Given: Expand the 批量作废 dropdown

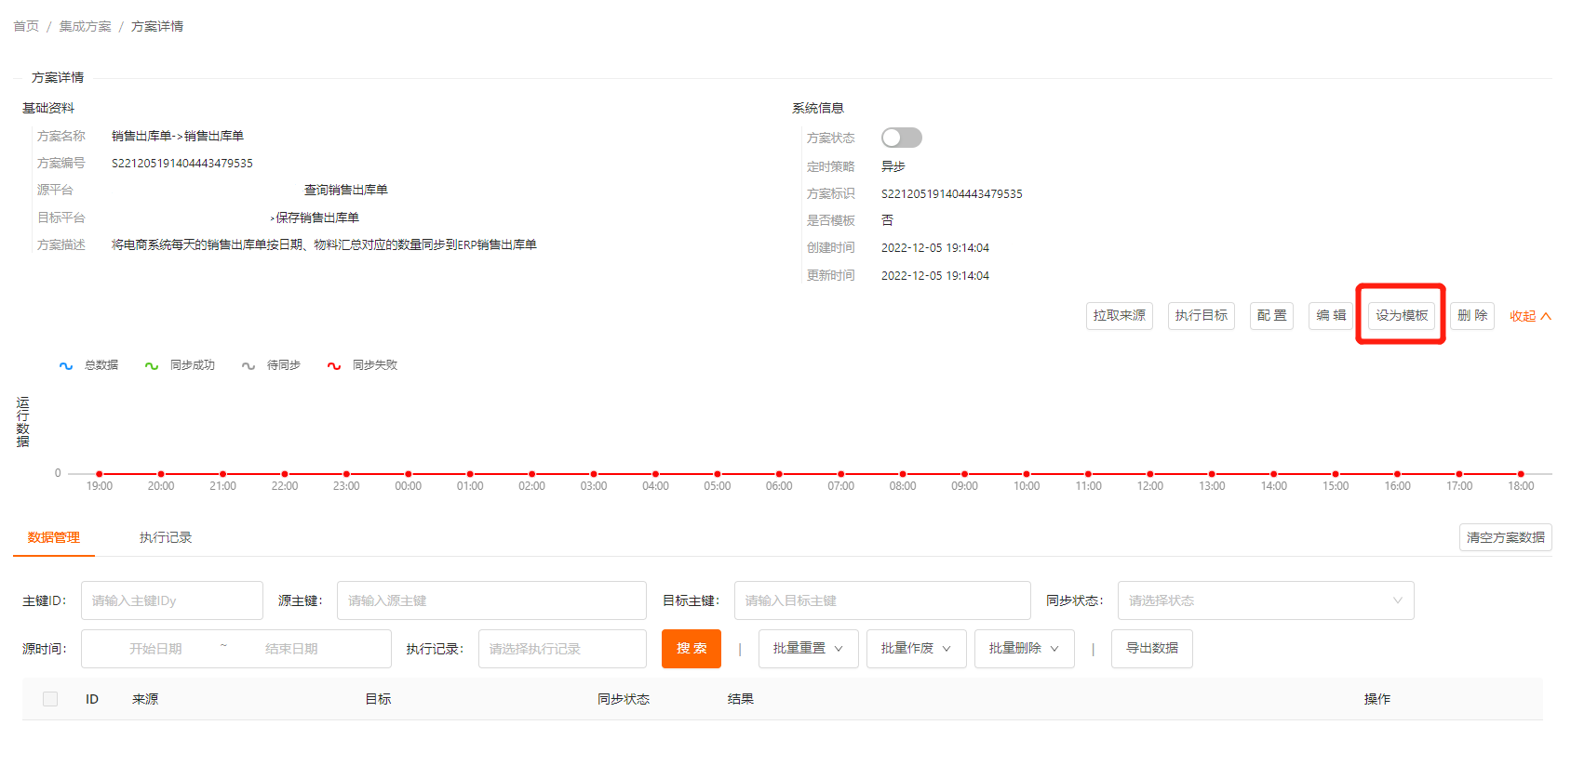Looking at the screenshot, I should point(916,649).
